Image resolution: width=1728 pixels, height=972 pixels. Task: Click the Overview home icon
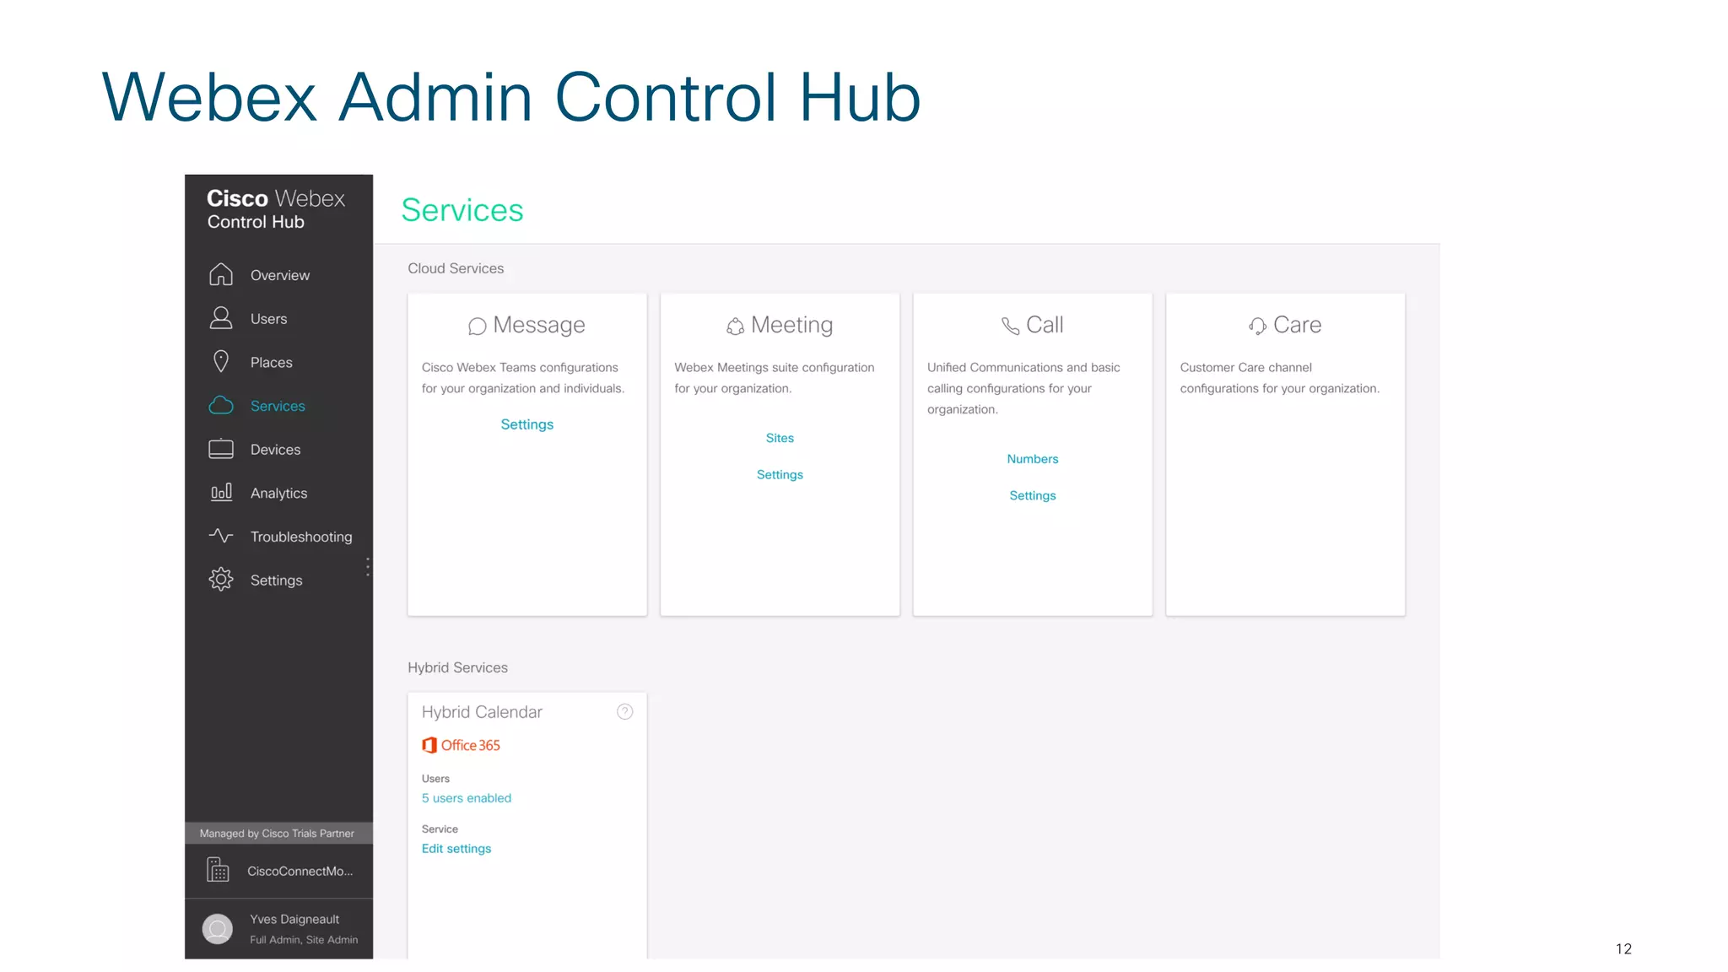(221, 274)
